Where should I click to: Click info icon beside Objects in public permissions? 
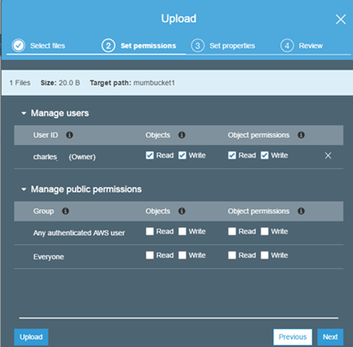(182, 211)
